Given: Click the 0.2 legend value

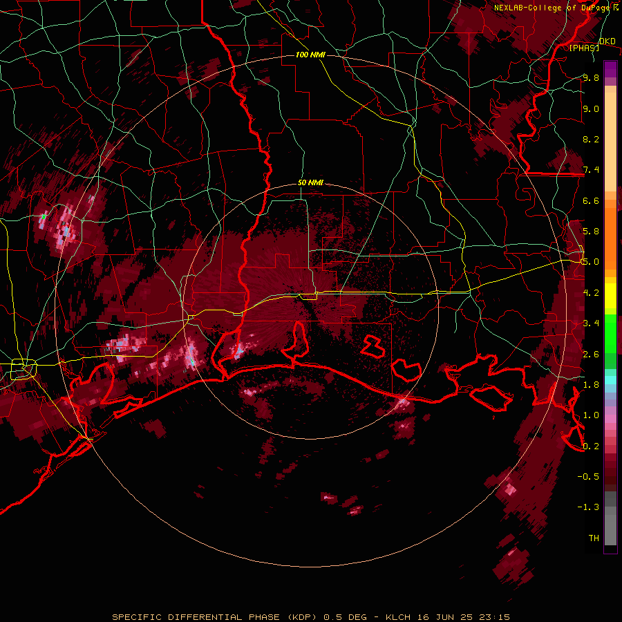Looking at the screenshot, I should (x=591, y=446).
